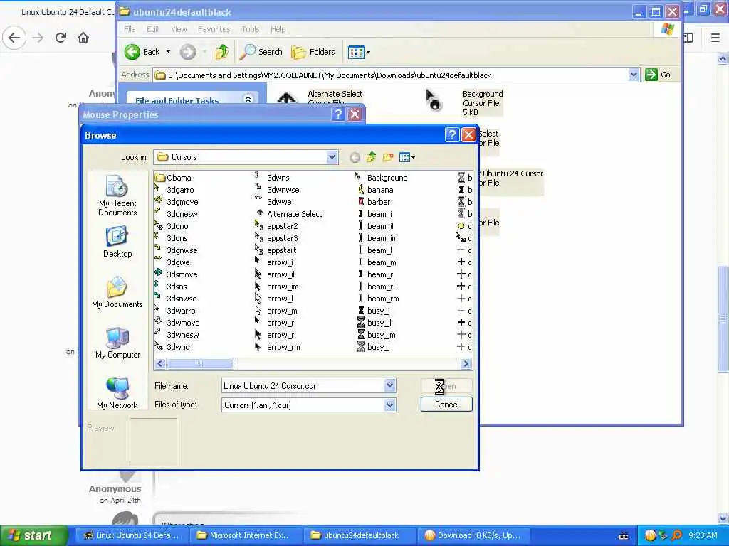
Task: Select the banana cursor file
Action: coord(374,189)
